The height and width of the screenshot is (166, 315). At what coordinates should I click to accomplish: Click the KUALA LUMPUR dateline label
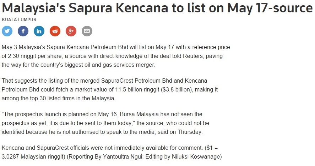19,20
